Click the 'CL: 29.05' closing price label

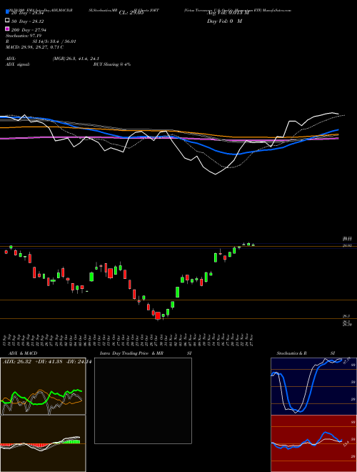point(131,13)
